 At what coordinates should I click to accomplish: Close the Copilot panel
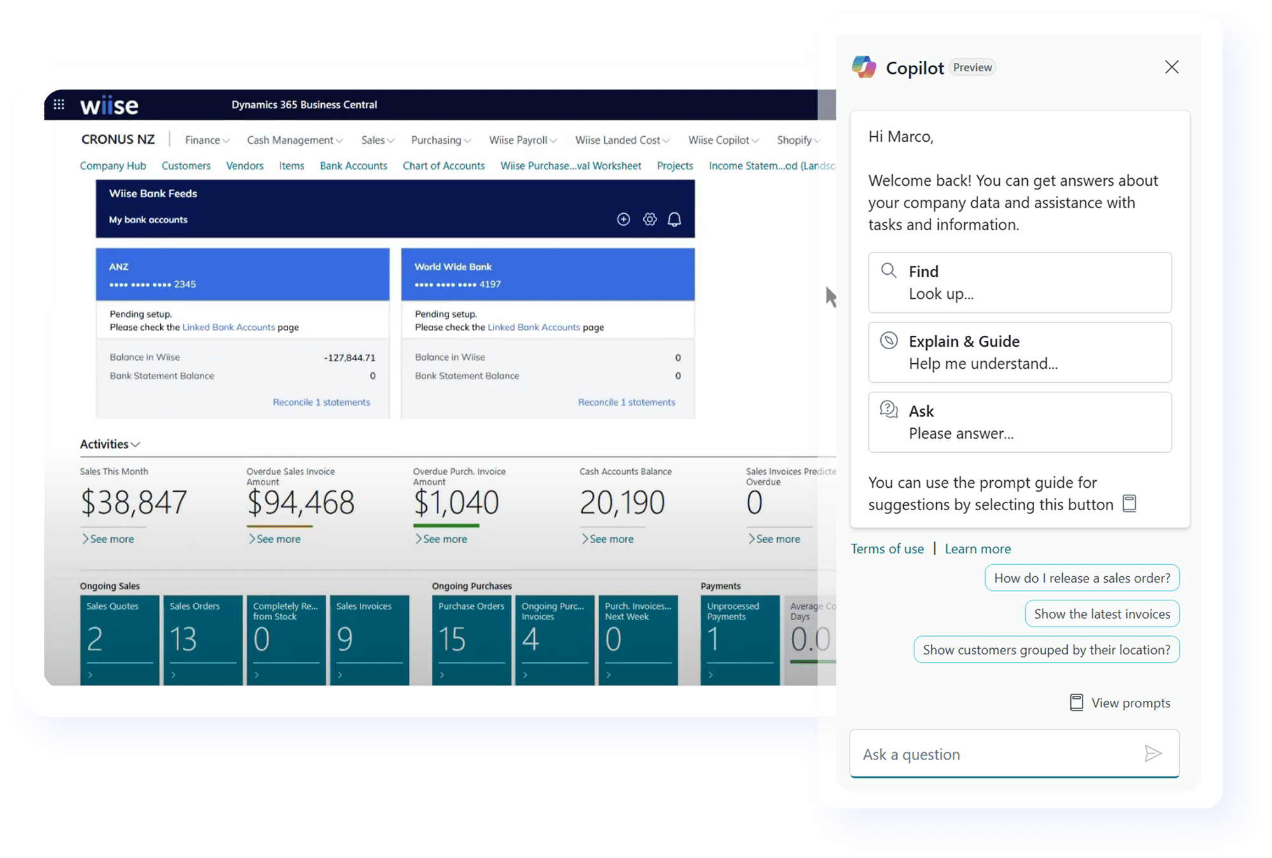1172,67
